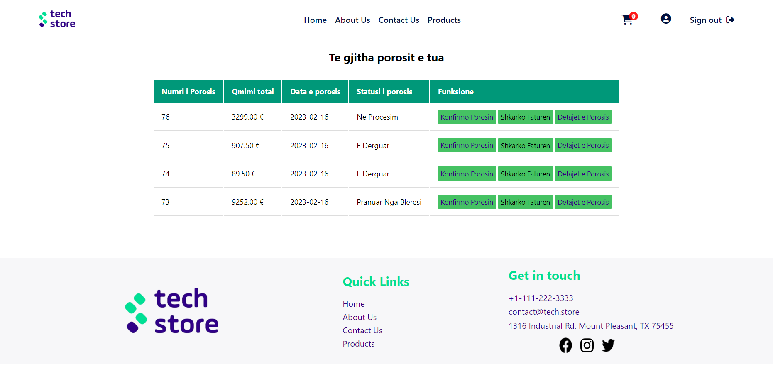Viewport: 773px width, 391px height.
Task: Click Konfirmo Porosin for order 76
Action: tap(467, 117)
